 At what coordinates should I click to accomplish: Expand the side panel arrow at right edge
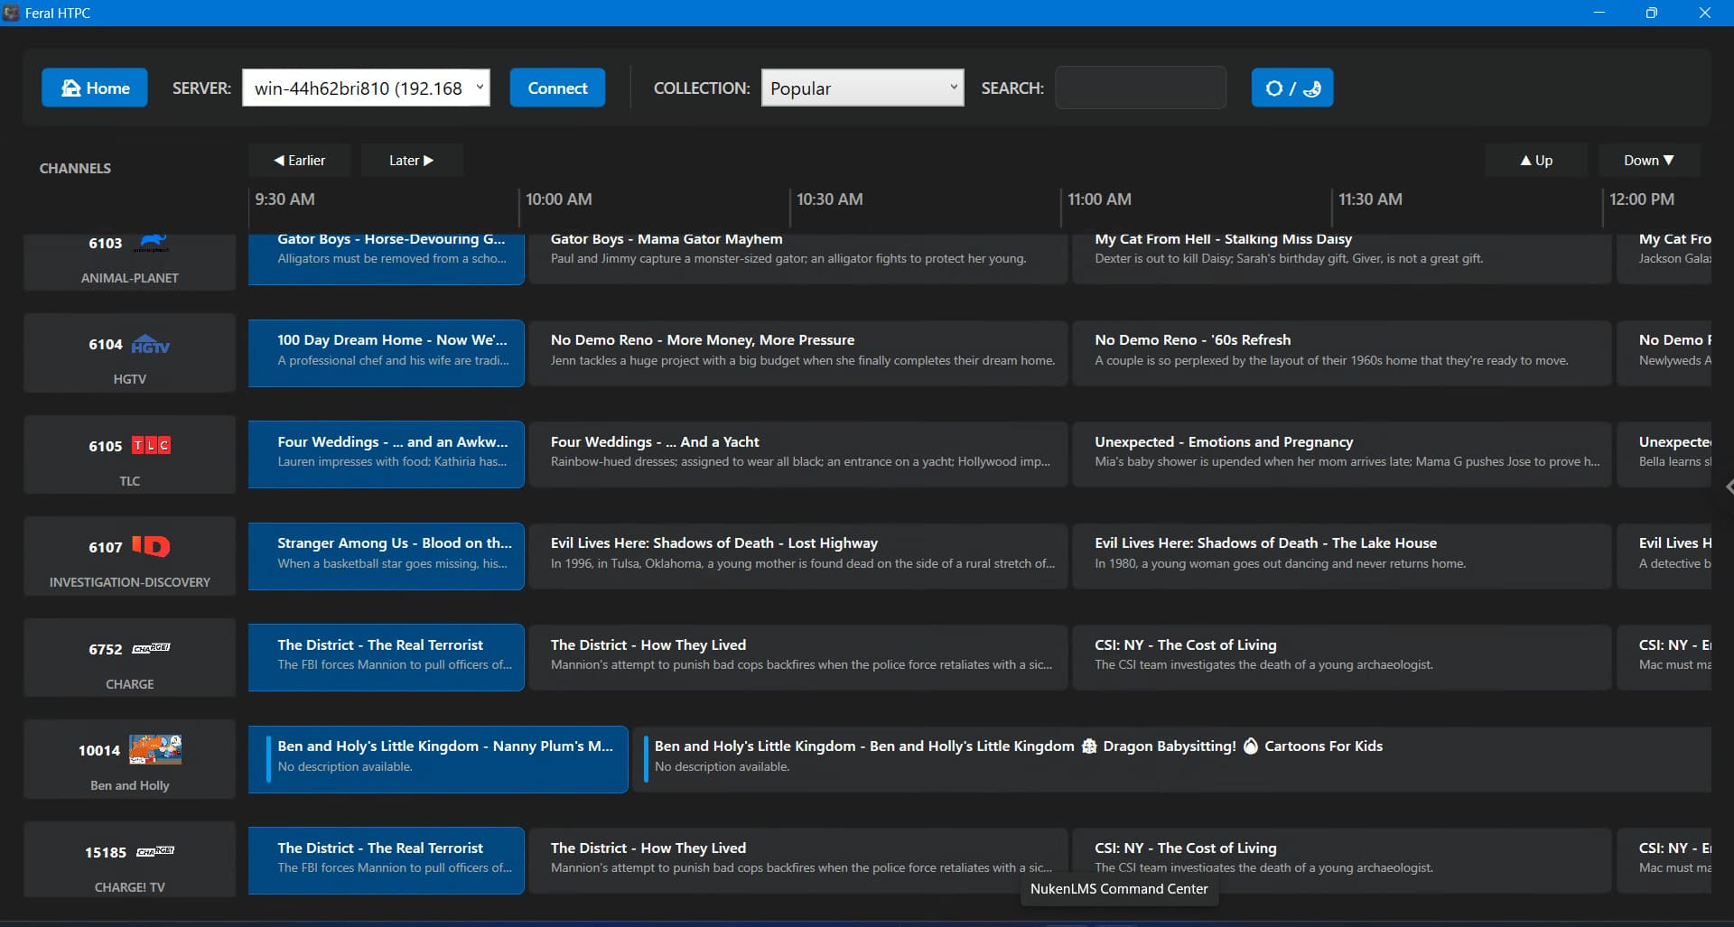pyautogui.click(x=1729, y=487)
